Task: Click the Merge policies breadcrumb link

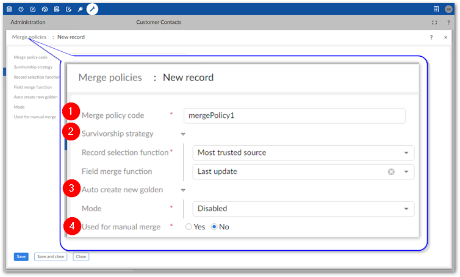Action: [29, 37]
